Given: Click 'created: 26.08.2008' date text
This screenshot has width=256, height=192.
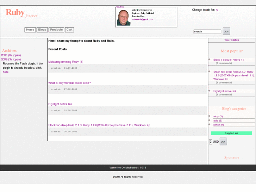Looking at the screenshot, I should pyautogui.click(x=64, y=131).
